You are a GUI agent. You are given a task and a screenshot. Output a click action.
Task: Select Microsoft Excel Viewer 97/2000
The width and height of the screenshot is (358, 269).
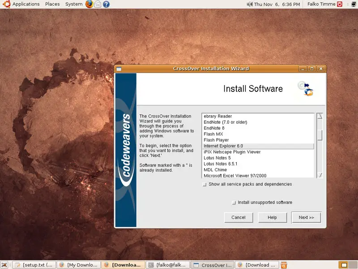coord(258,175)
